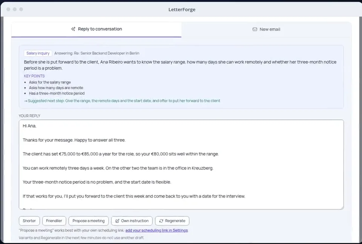Close the LetterForge window
The height and width of the screenshot is (244, 362).
coord(8,9)
